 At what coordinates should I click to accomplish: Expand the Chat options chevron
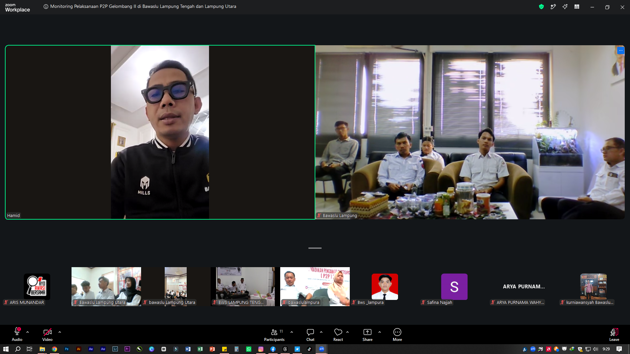[321, 332]
